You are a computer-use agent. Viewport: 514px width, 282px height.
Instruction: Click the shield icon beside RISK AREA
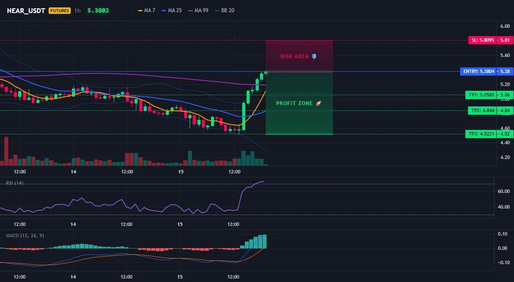pyautogui.click(x=314, y=56)
